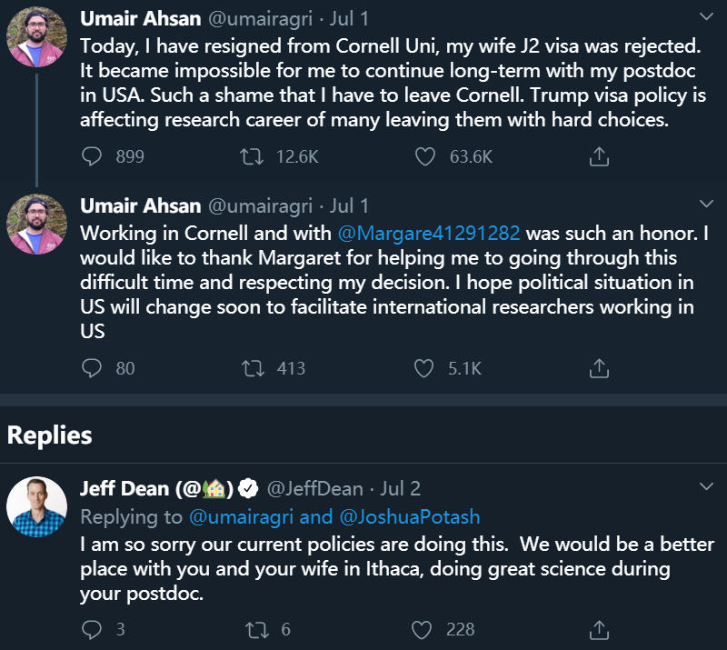Open the @JoshuaPotash profile link
Screen dimensions: 727x650
point(409,517)
